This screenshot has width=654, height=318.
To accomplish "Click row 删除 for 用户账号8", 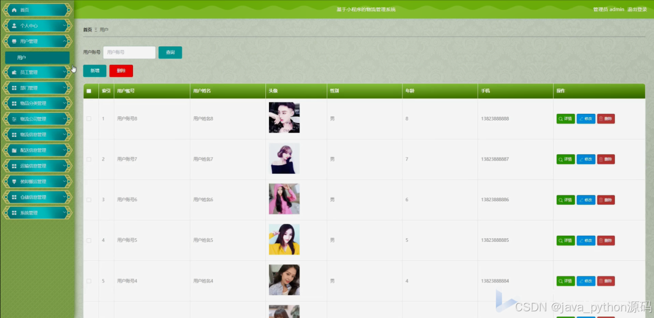I will coord(606,119).
